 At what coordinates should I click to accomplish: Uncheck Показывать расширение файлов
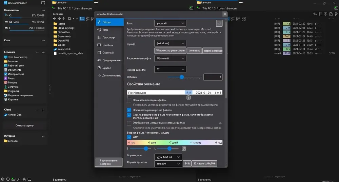click(129, 110)
